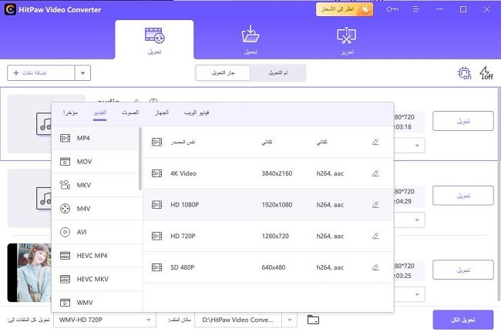
Task: Choose MKV format in the list
Action: click(96, 185)
